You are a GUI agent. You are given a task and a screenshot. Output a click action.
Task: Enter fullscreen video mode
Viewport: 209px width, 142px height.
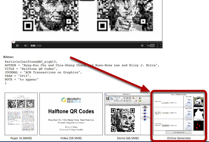click(159, 46)
